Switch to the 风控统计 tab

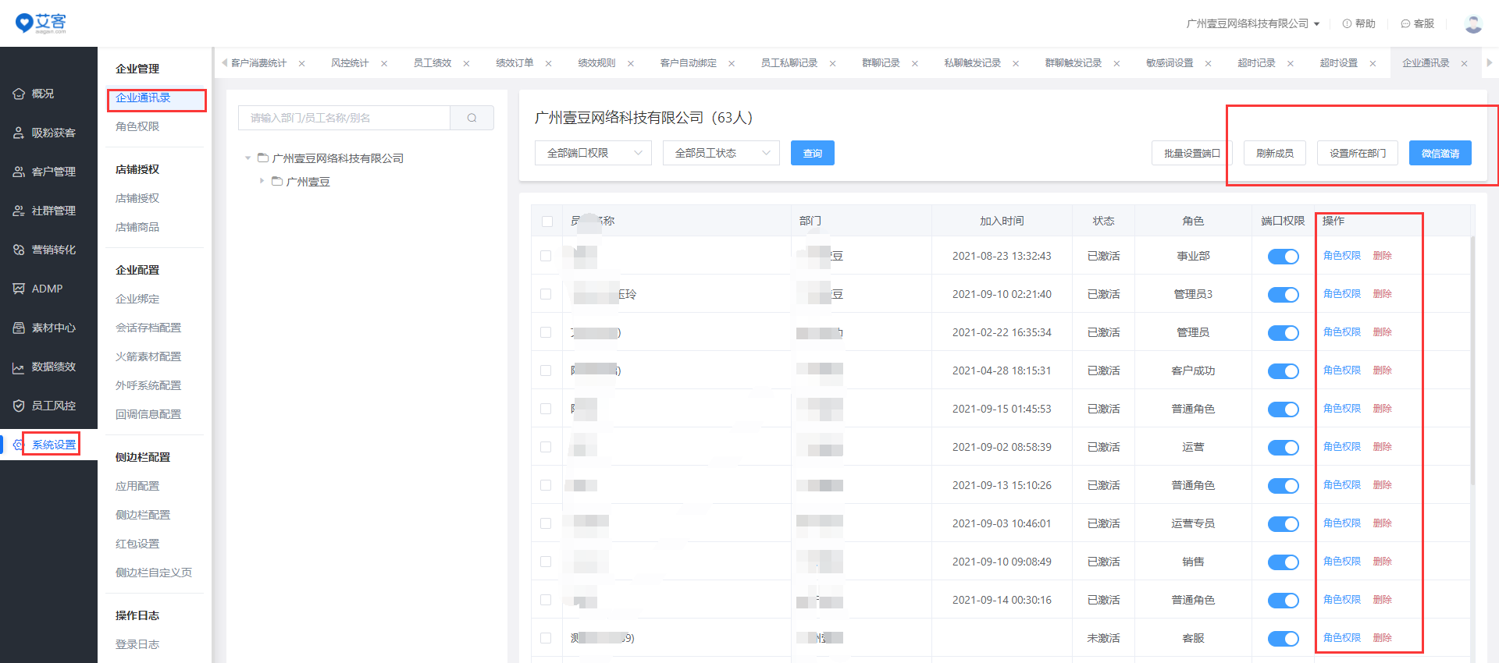click(349, 63)
